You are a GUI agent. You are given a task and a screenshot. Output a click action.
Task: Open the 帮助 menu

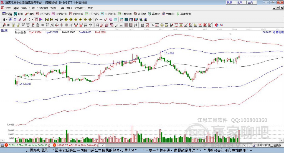[90, 8]
